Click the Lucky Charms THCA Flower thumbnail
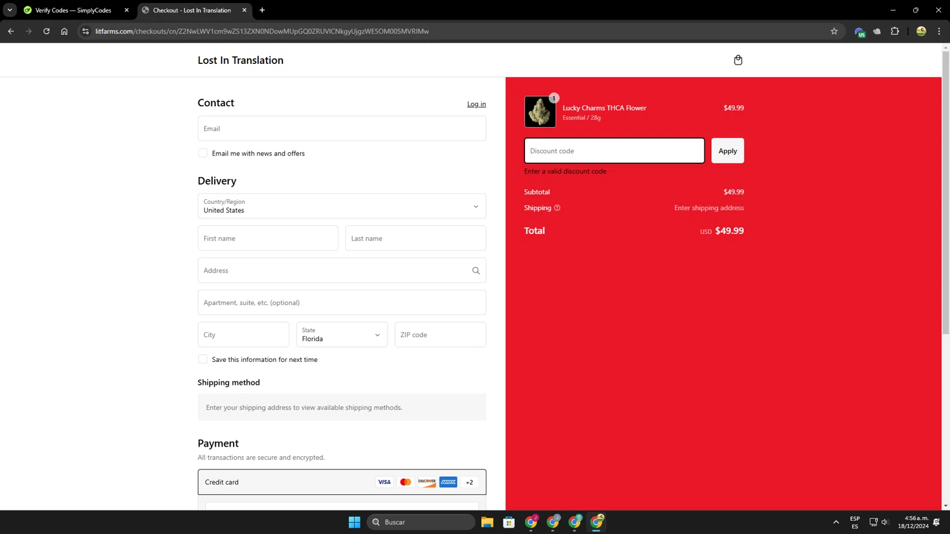Screen dimensions: 950x534 click(540, 112)
